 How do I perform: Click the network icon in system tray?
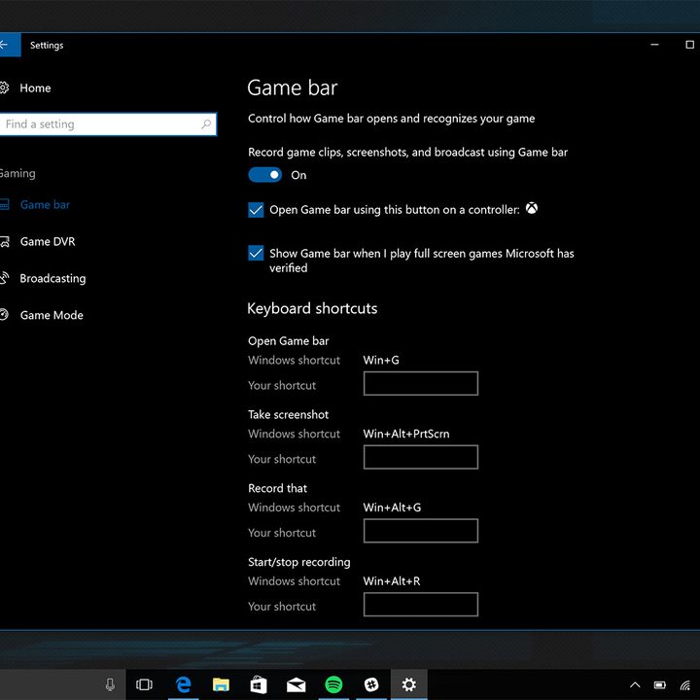pyautogui.click(x=685, y=684)
